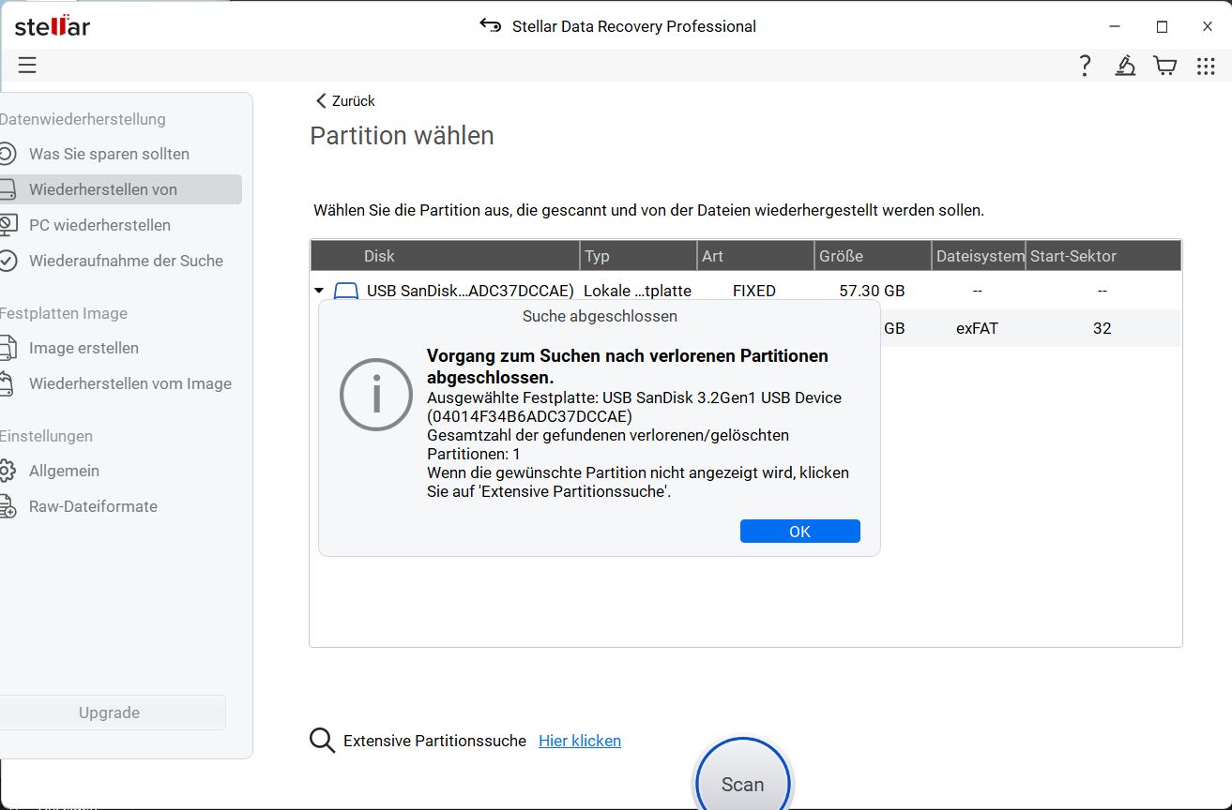Screen dimensions: 1232x810
Task: Click the stellar logo
Action: tap(53, 25)
